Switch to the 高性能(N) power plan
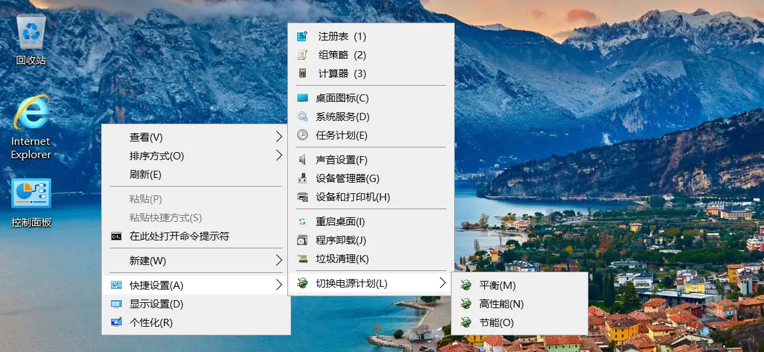The width and height of the screenshot is (764, 352). pyautogui.click(x=520, y=304)
